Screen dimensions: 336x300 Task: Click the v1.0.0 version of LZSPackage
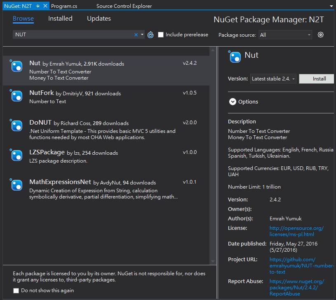(190, 152)
